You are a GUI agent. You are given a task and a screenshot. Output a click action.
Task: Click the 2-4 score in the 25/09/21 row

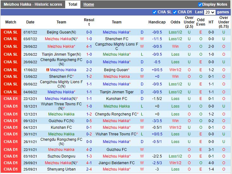(x=89, y=169)
